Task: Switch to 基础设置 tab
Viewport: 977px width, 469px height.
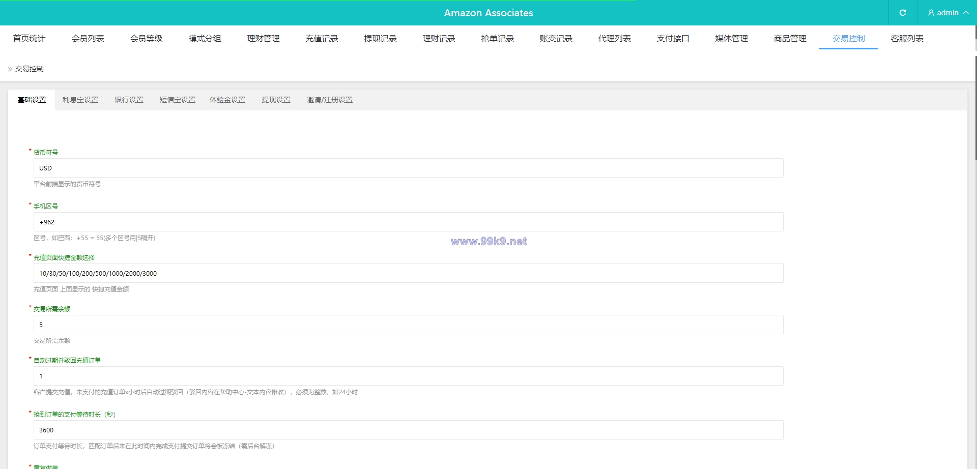Action: 32,100
